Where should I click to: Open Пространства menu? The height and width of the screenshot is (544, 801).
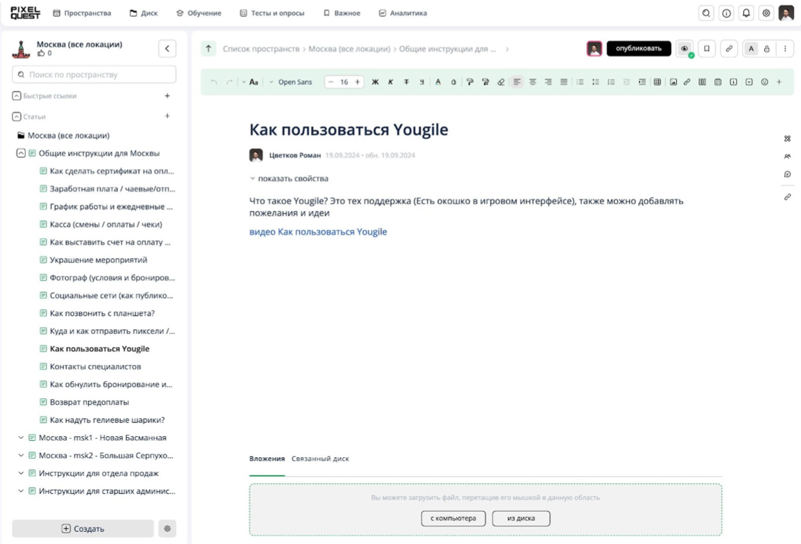(82, 14)
